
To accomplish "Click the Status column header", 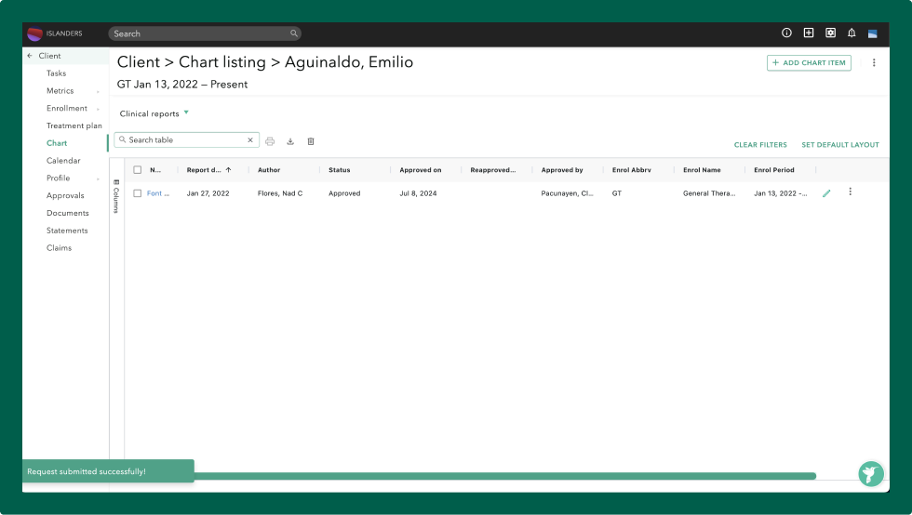I will 339,170.
